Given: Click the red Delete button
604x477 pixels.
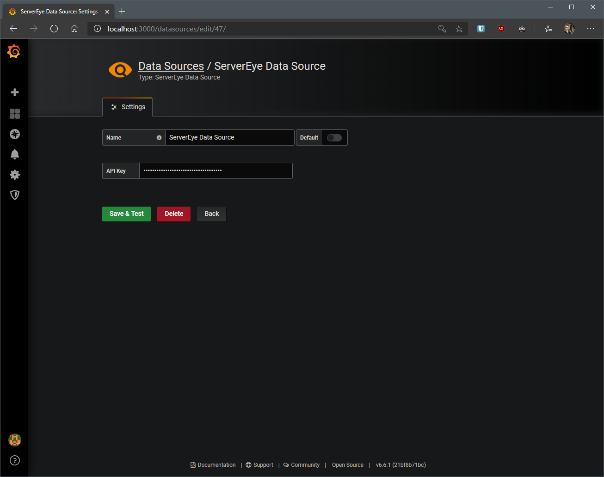Looking at the screenshot, I should click(x=174, y=214).
